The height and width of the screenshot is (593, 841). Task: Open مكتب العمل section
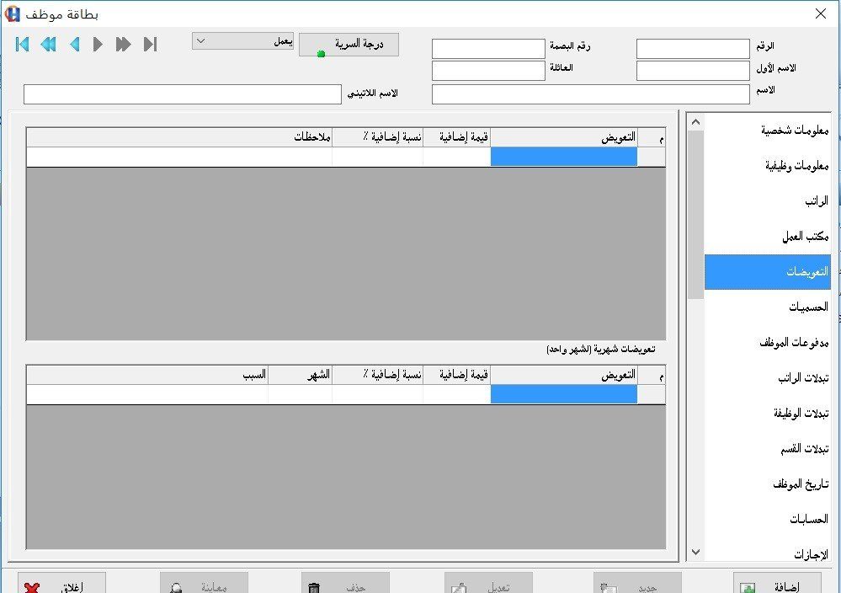pyautogui.click(x=768, y=237)
